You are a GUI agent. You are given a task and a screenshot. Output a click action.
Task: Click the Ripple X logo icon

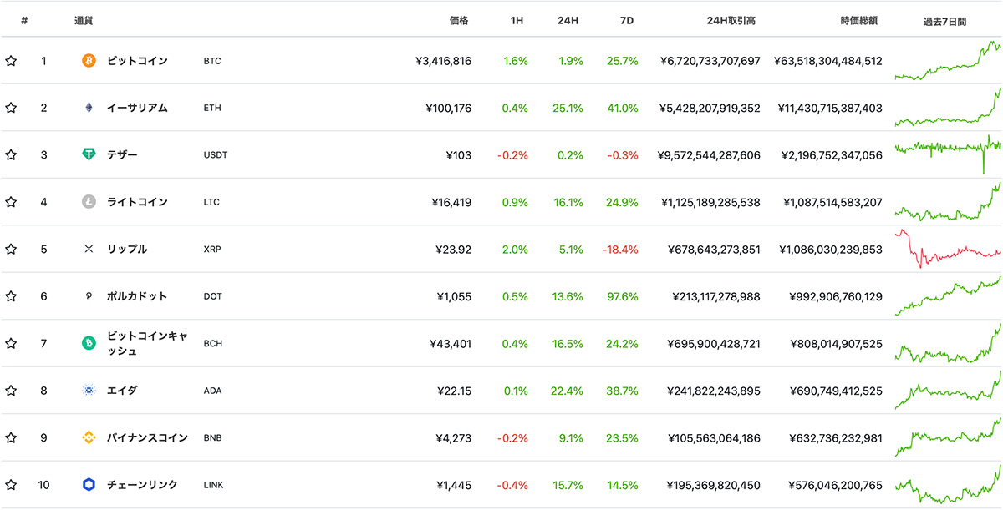point(89,249)
